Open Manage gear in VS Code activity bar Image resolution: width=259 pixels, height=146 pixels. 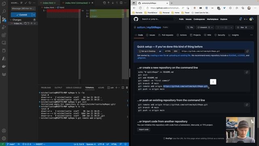[x=4, y=138]
